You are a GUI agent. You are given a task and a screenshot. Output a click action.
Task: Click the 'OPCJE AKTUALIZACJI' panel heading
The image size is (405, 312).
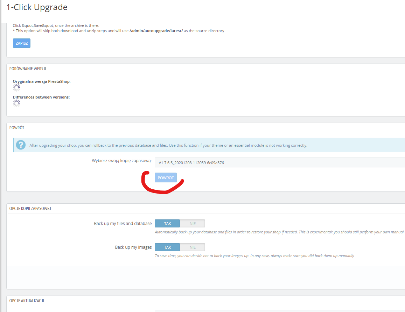[x=27, y=301]
